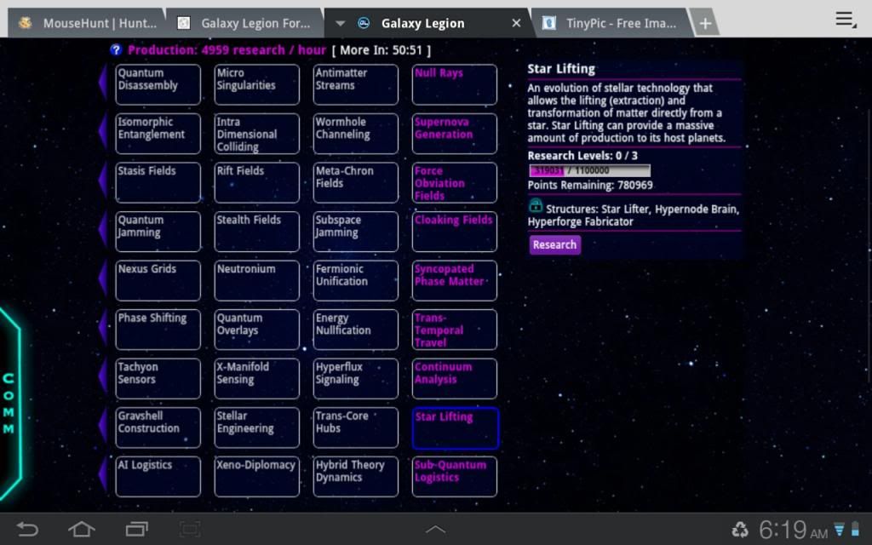
Task: Select the Sub-Quantum Logistics technology
Action: tap(454, 476)
